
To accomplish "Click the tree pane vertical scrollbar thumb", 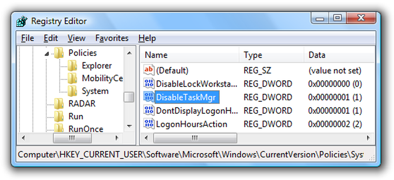I will tap(129, 97).
